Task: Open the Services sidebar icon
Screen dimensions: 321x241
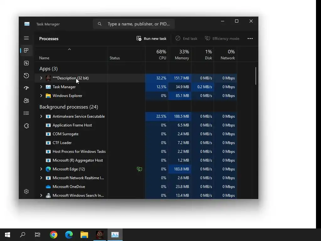Action: tap(26, 126)
